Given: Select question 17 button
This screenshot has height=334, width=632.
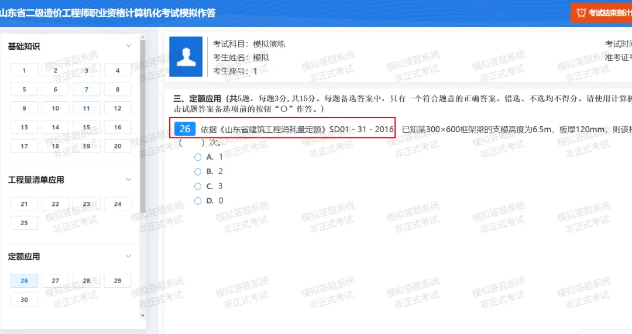Looking at the screenshot, I should 24,146.
